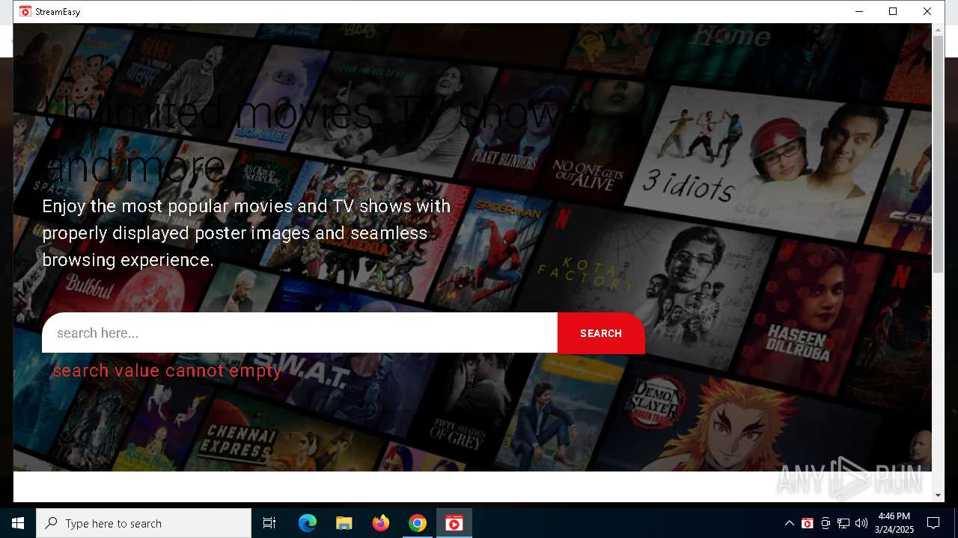This screenshot has height=538, width=958.
Task: Select StreamEasy icon in taskbar
Action: coord(454,523)
